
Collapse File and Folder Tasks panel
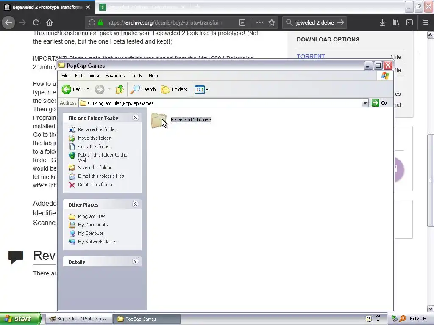click(x=135, y=118)
